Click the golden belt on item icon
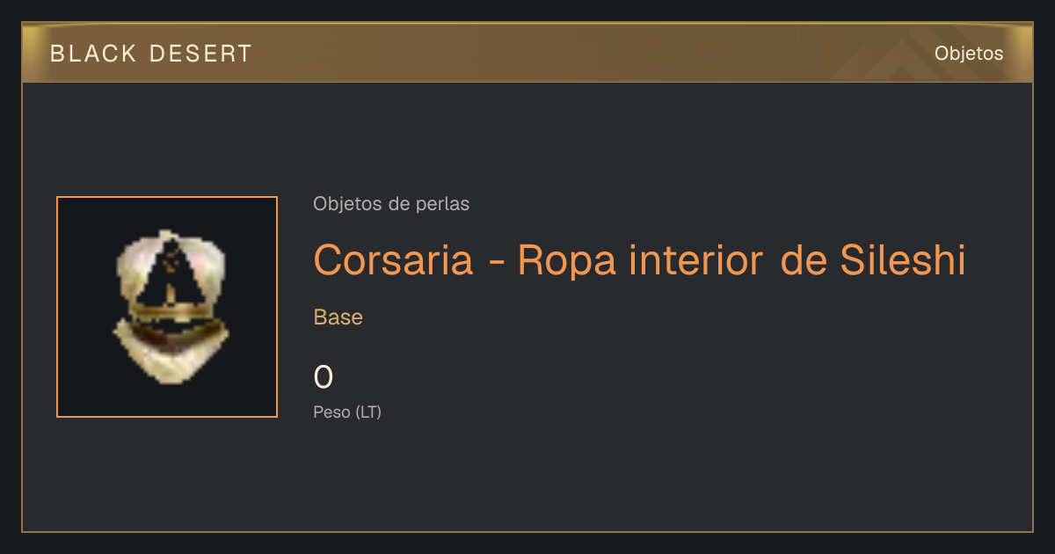The image size is (1055, 554). point(171,315)
